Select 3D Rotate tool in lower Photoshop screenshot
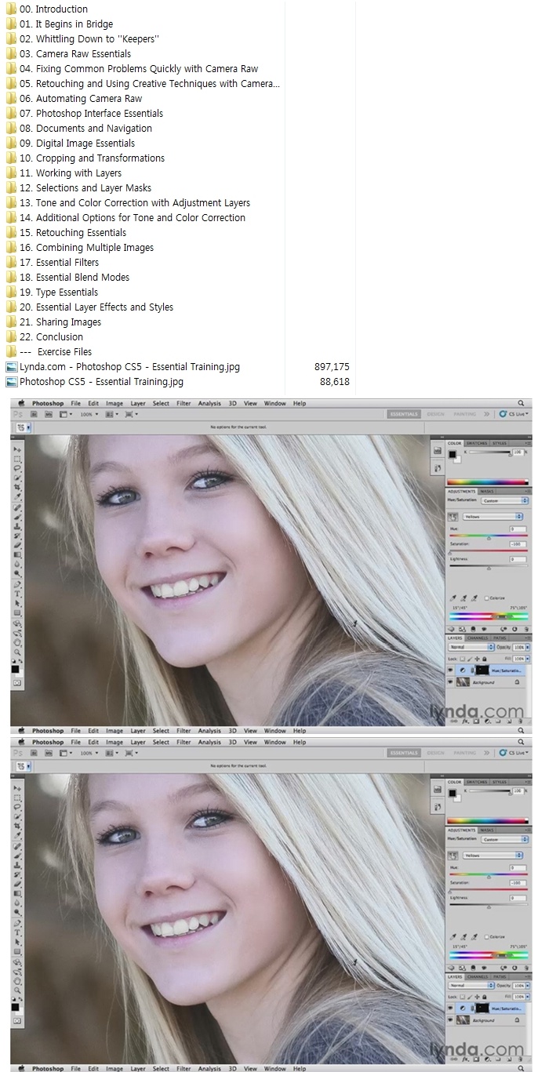This screenshot has width=534, height=1072. (17, 961)
